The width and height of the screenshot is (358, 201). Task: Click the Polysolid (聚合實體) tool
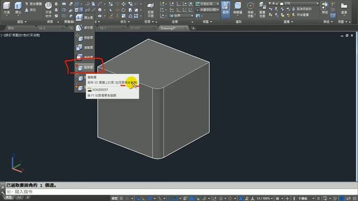tap(34, 4)
